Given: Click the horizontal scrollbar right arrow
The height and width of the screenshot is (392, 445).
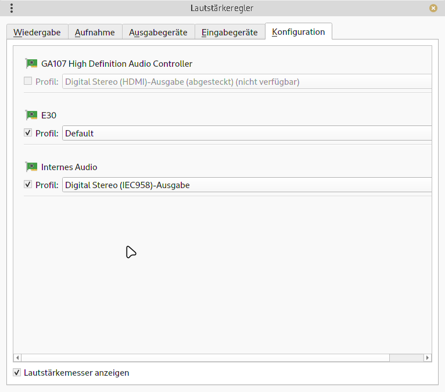Looking at the screenshot, I should pyautogui.click(x=428, y=358).
